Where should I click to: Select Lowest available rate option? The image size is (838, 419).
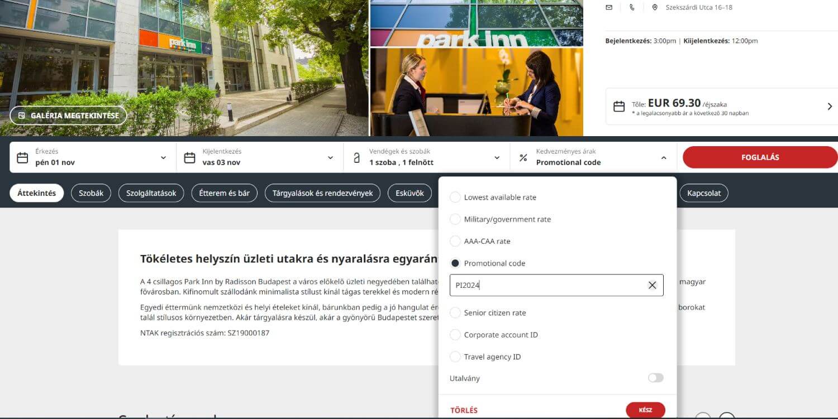coord(455,198)
